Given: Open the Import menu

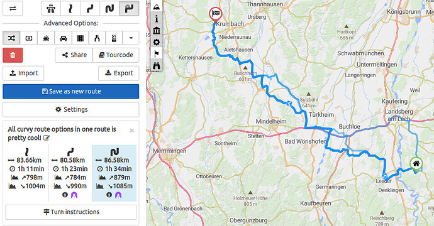Looking at the screenshot, I should 23,73.
